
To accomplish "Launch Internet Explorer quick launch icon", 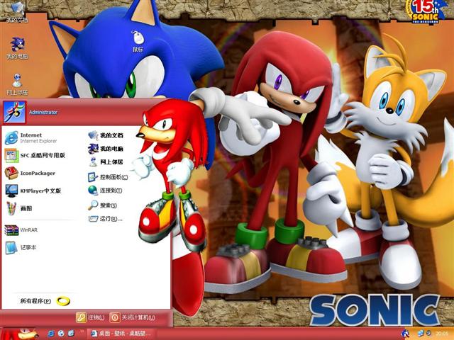I will 51,334.
